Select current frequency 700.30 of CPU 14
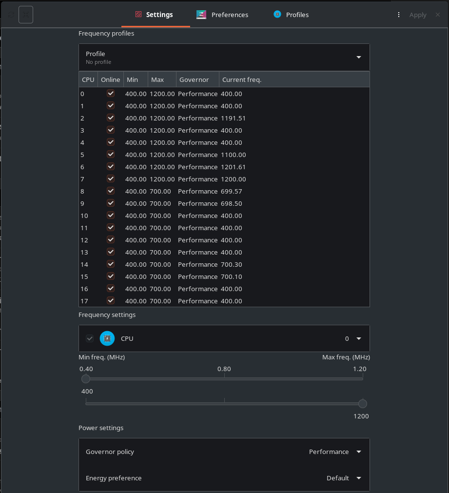 [x=232, y=264]
